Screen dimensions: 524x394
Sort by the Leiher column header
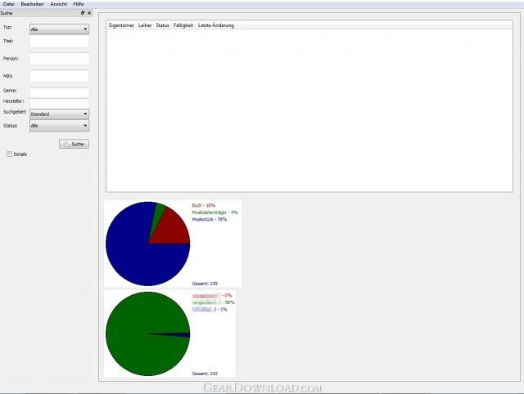coord(145,25)
